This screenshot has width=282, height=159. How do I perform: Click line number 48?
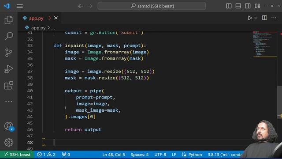point(30,142)
